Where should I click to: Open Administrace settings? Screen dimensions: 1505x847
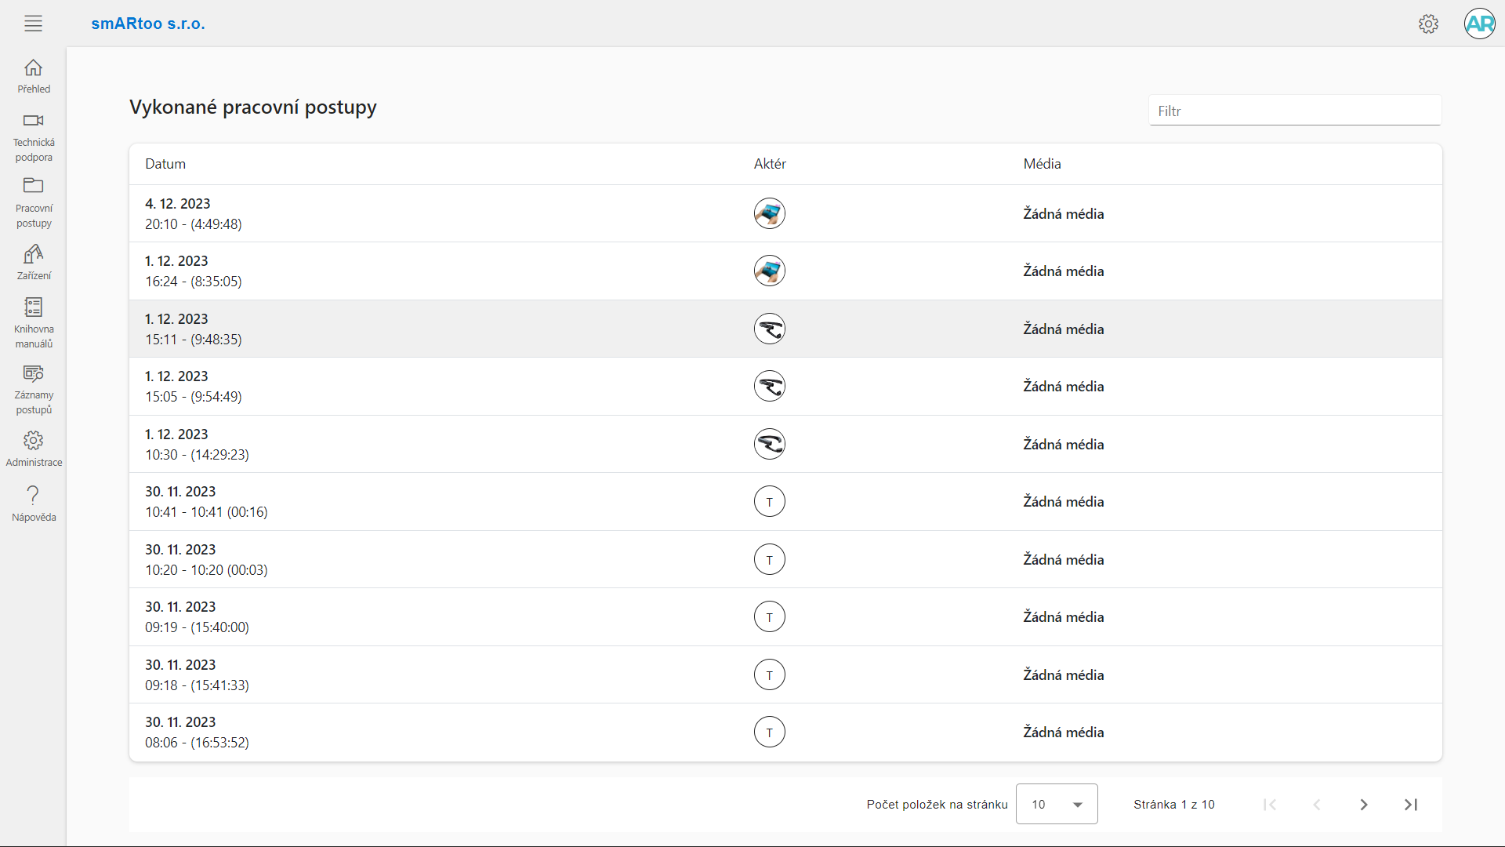click(x=34, y=449)
